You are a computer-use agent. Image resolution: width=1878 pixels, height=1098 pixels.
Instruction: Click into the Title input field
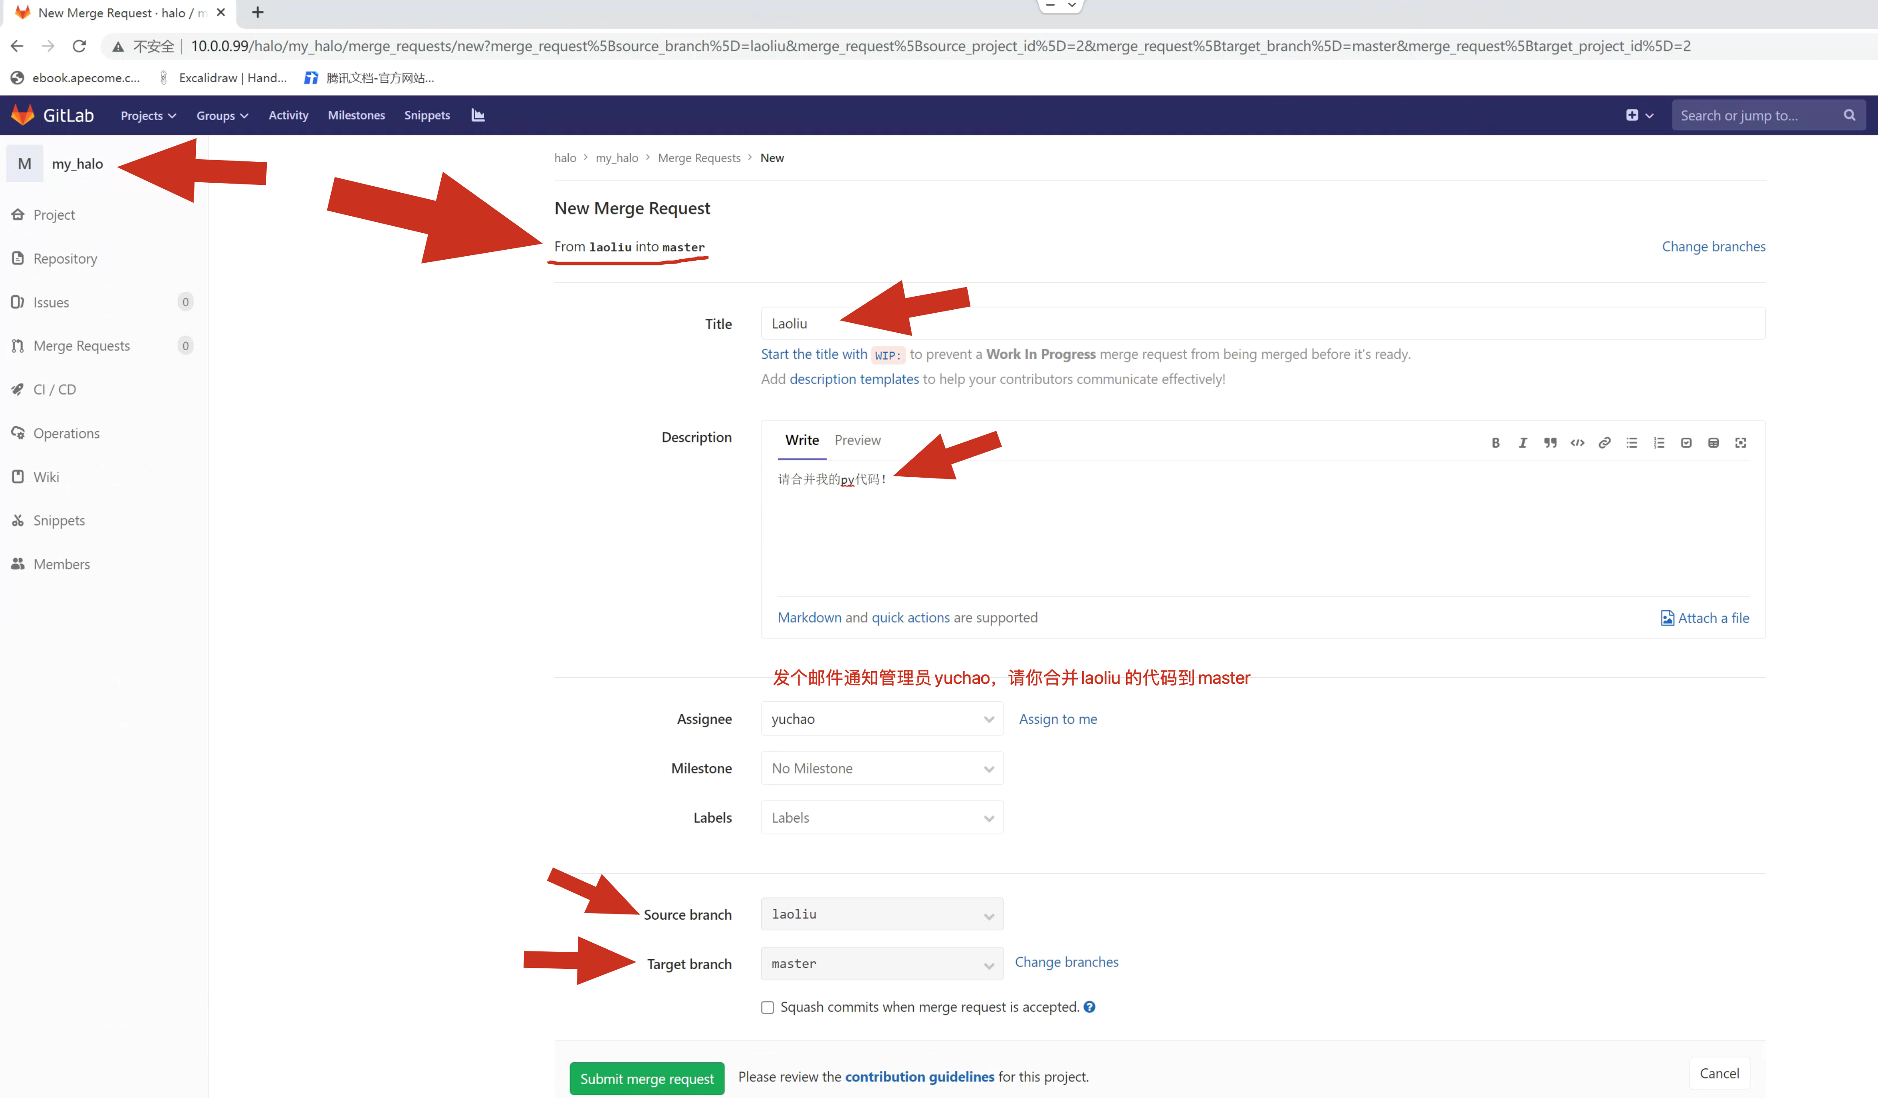tap(1262, 323)
